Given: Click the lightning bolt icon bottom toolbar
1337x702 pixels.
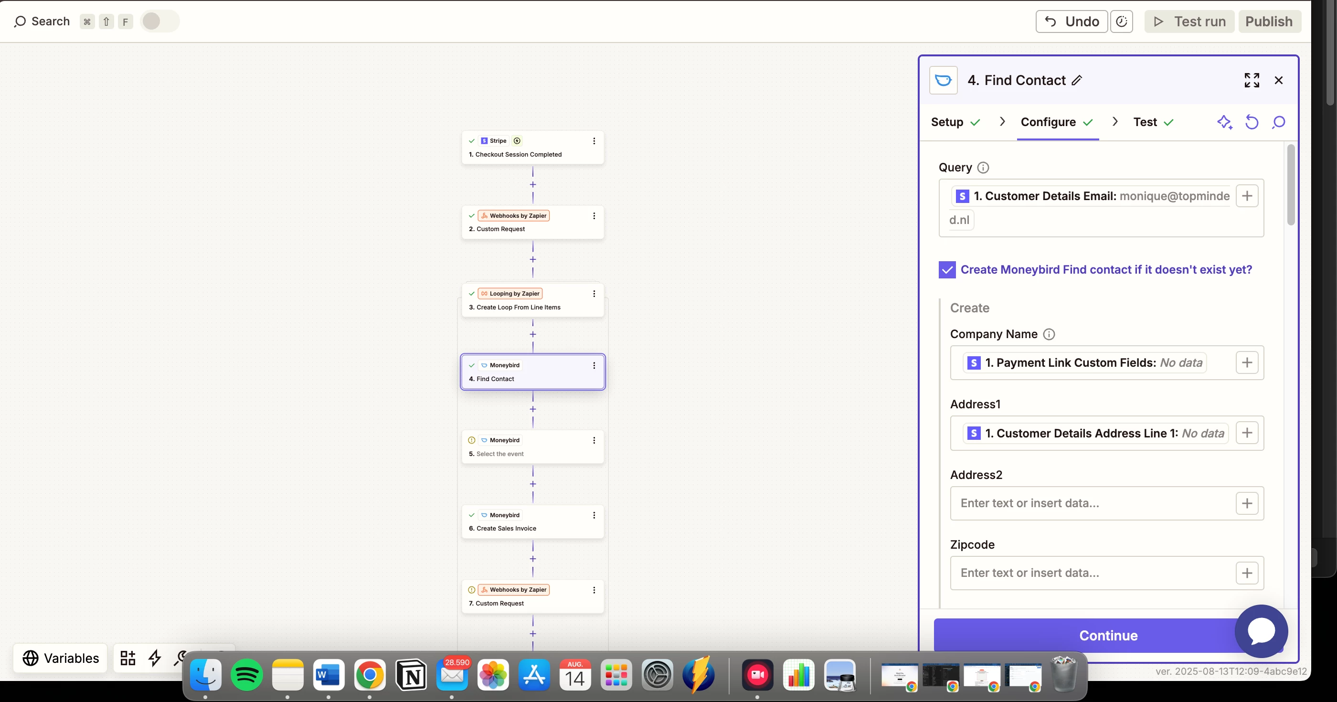Looking at the screenshot, I should 155,658.
